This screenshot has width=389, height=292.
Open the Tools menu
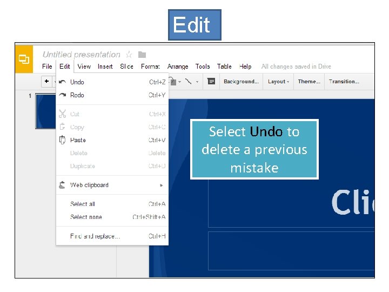pos(203,67)
